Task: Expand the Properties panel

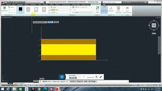Action: pos(72,15)
